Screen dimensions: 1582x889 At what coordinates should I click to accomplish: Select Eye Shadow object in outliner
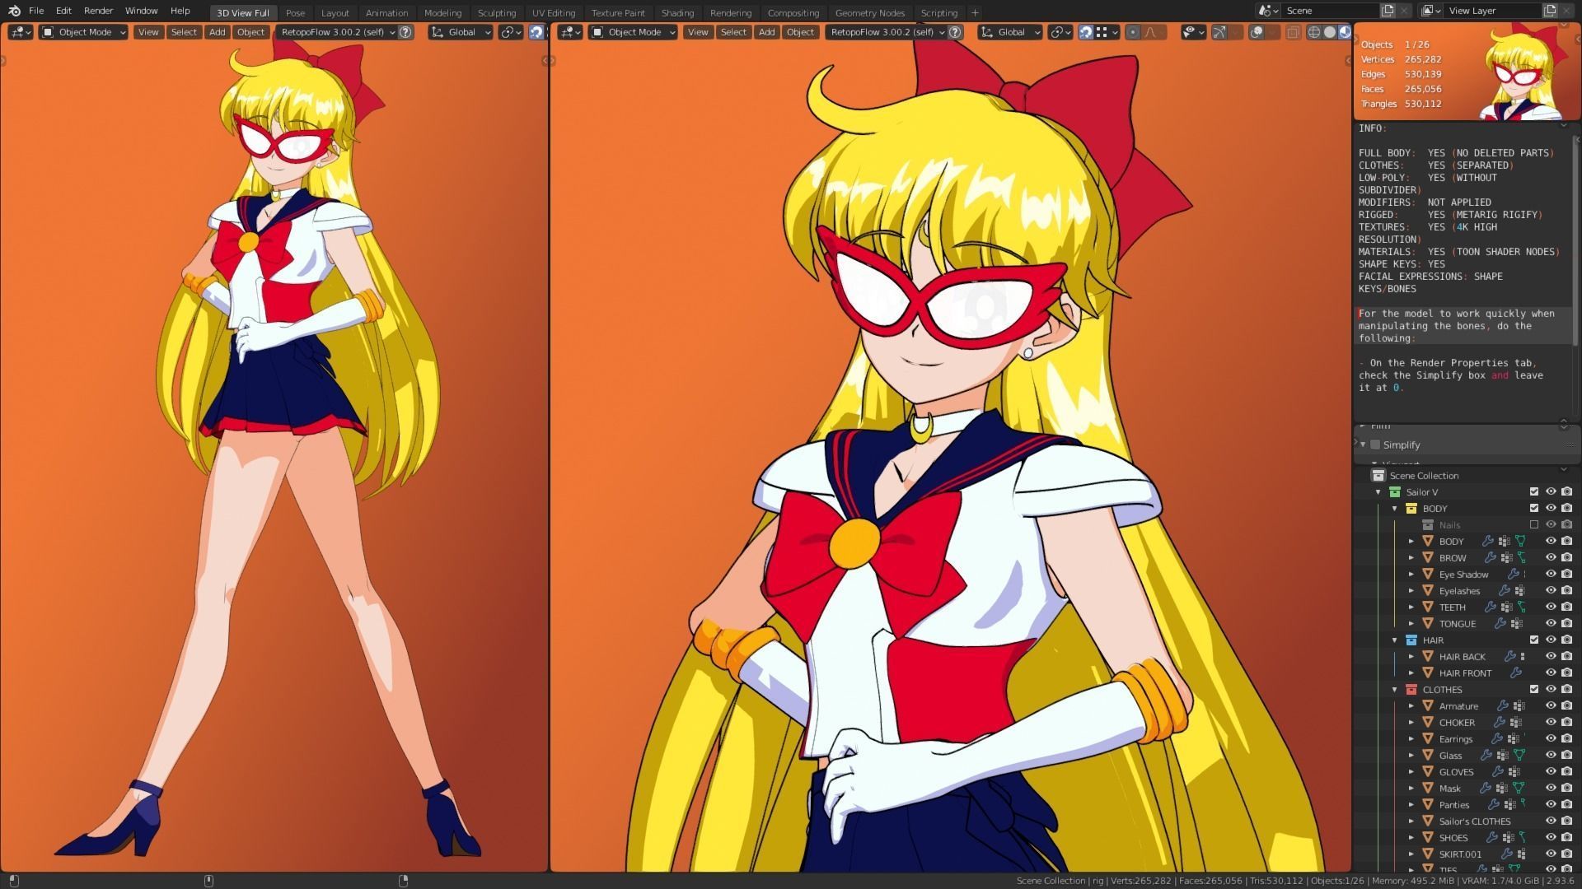[1463, 575]
